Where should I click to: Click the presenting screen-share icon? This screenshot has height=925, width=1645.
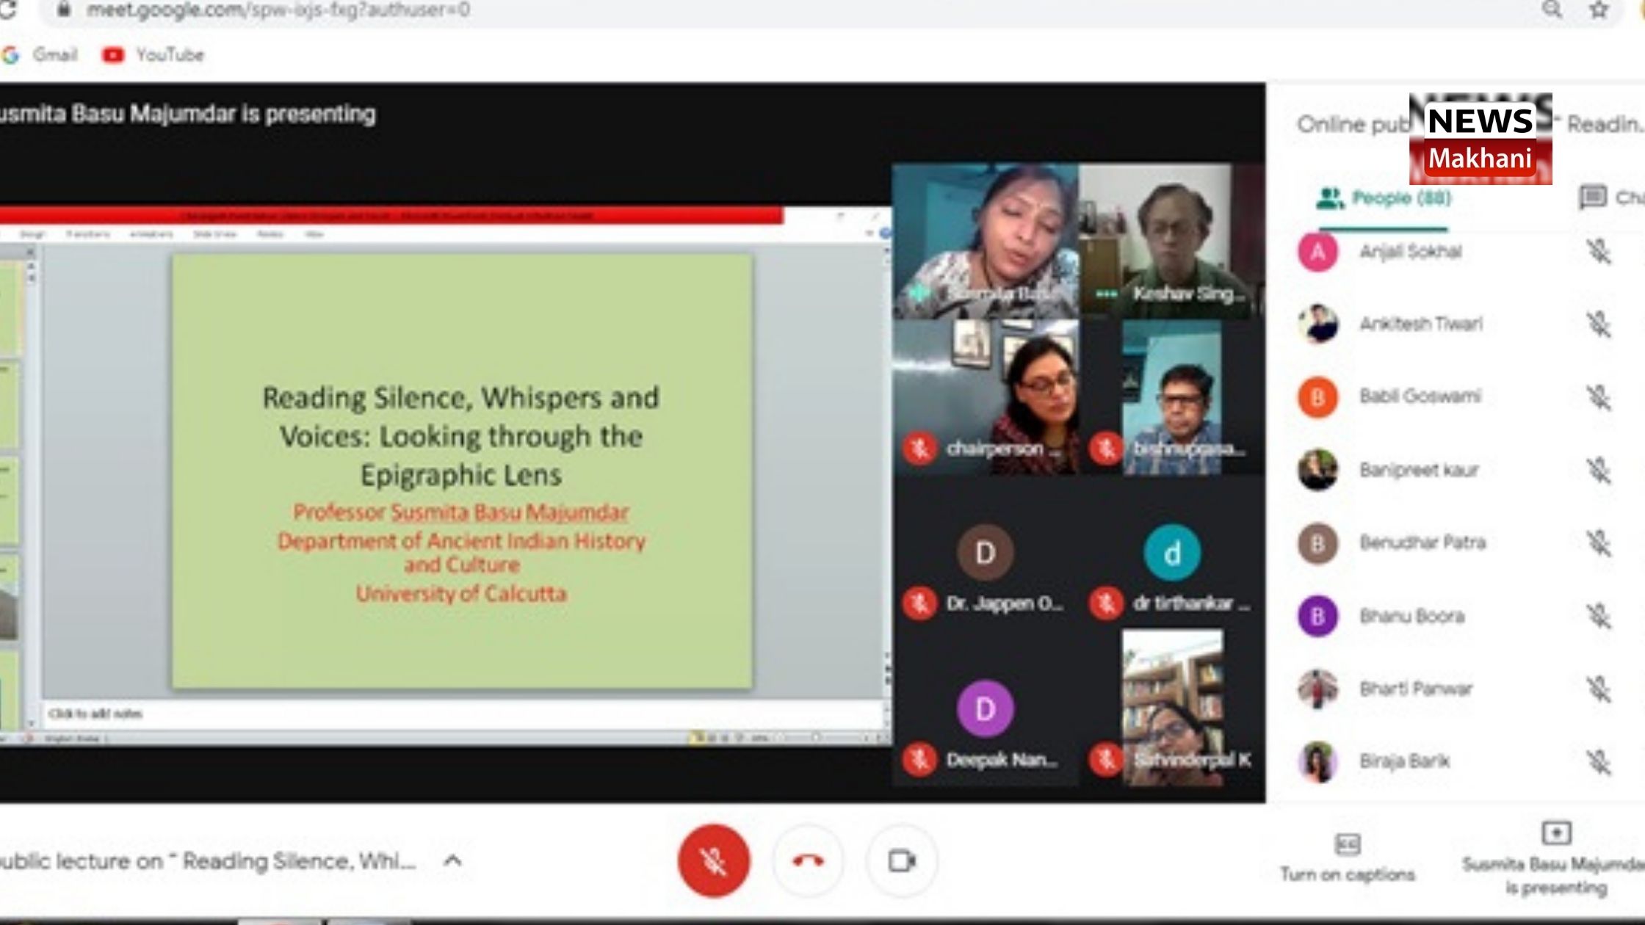pos(1555,833)
